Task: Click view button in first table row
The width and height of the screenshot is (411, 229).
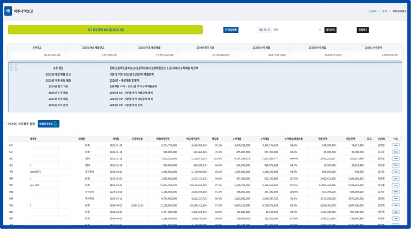Action: click(395, 145)
